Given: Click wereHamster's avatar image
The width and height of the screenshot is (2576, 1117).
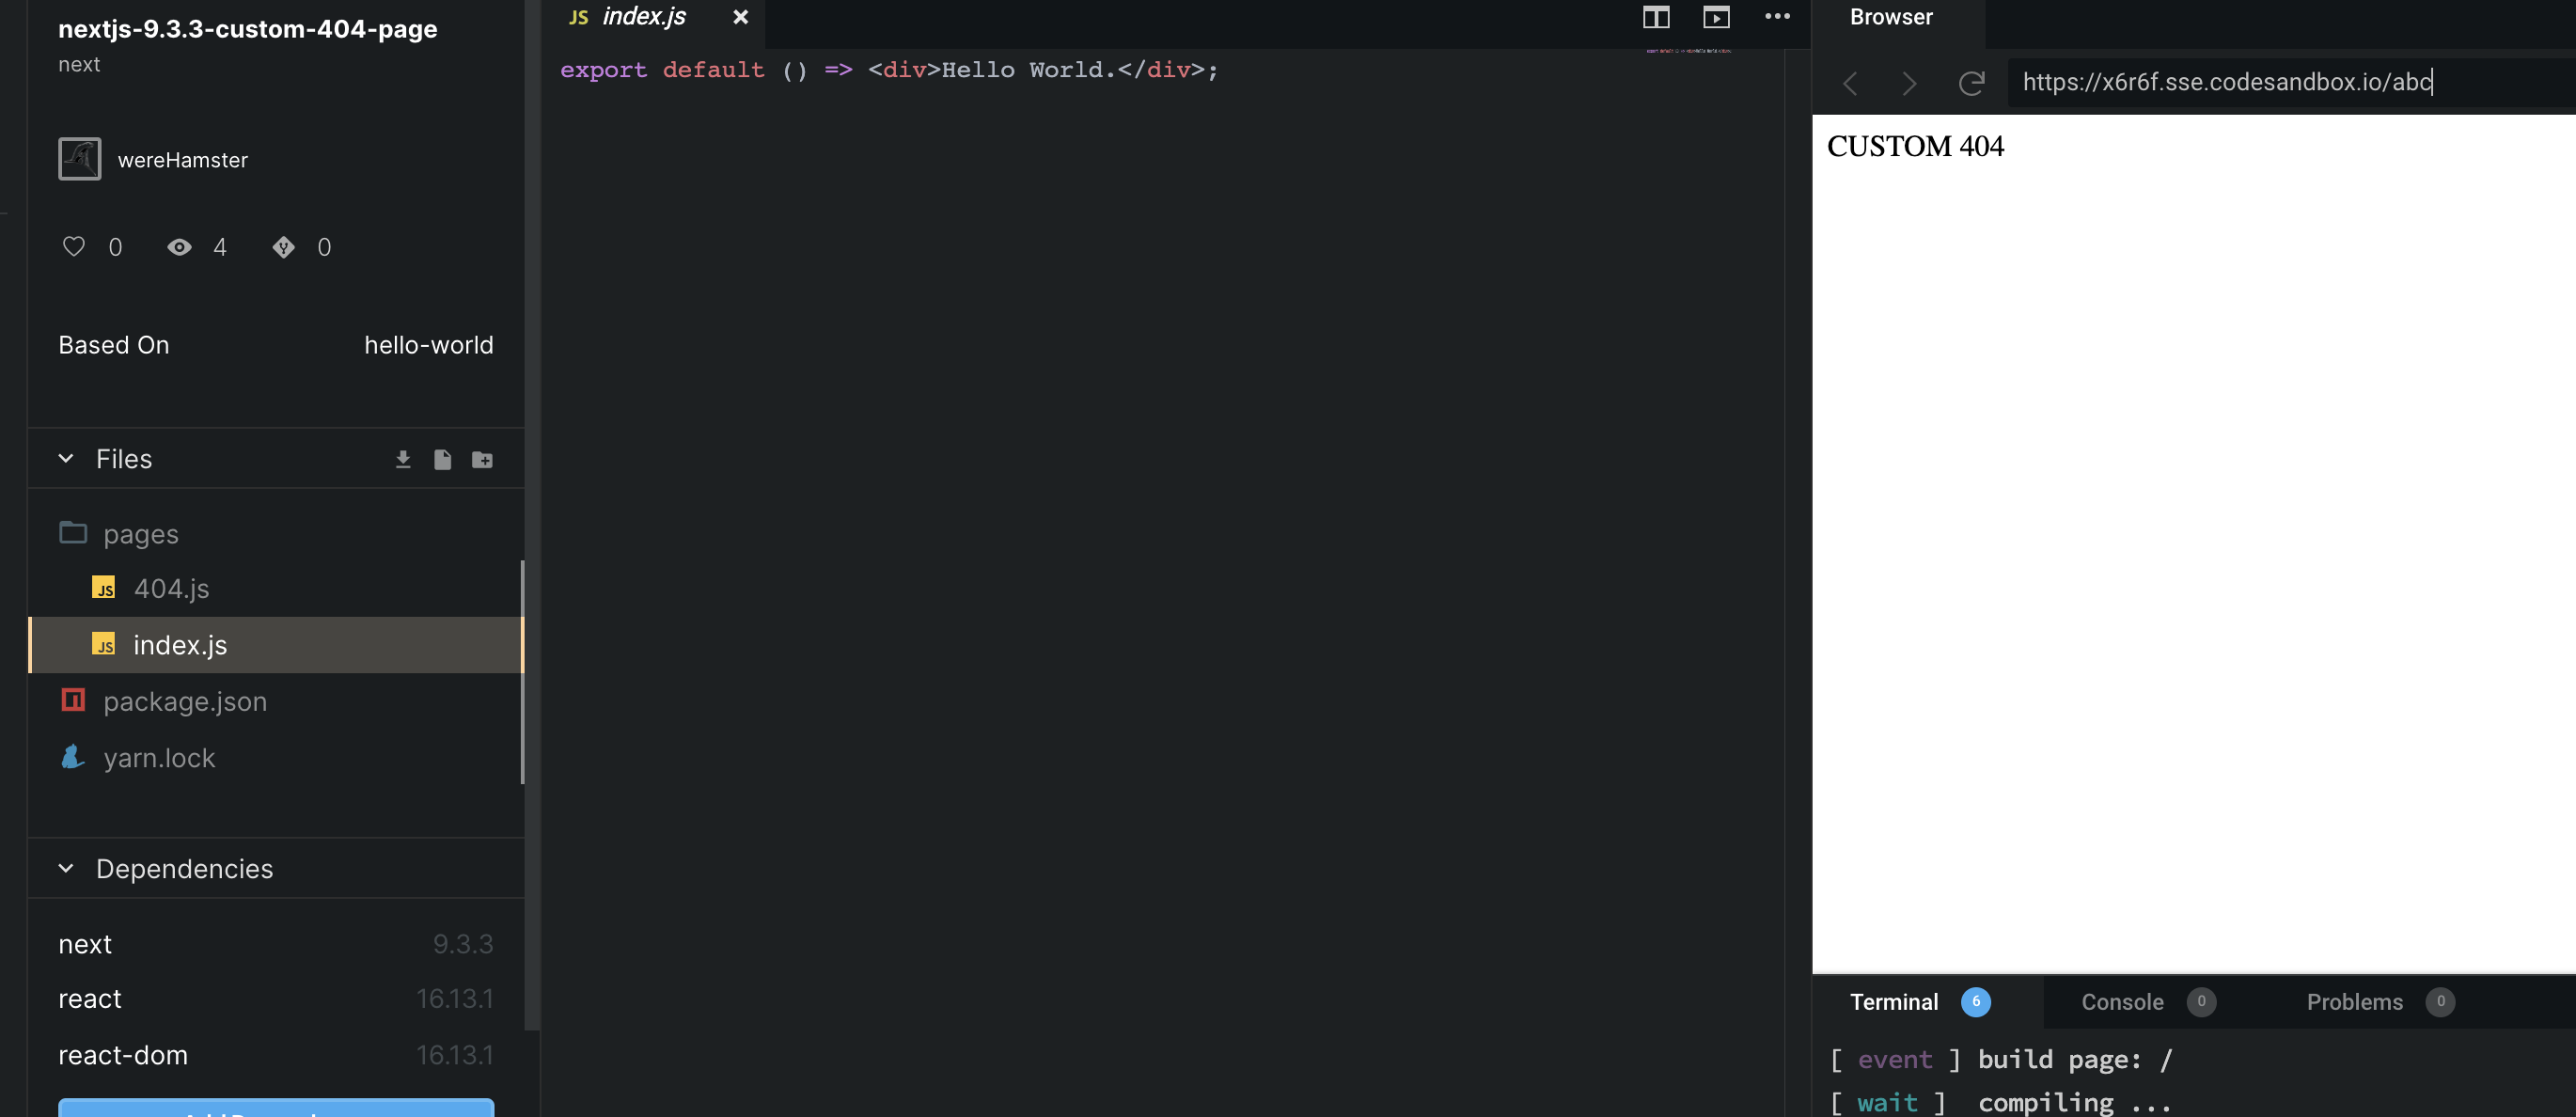Looking at the screenshot, I should tap(80, 159).
